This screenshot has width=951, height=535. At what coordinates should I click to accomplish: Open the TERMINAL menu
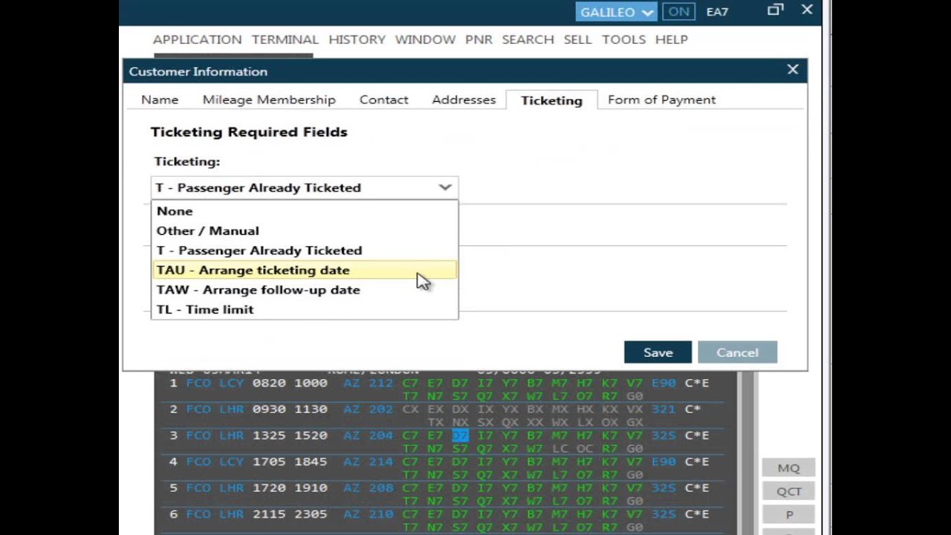pyautogui.click(x=285, y=39)
